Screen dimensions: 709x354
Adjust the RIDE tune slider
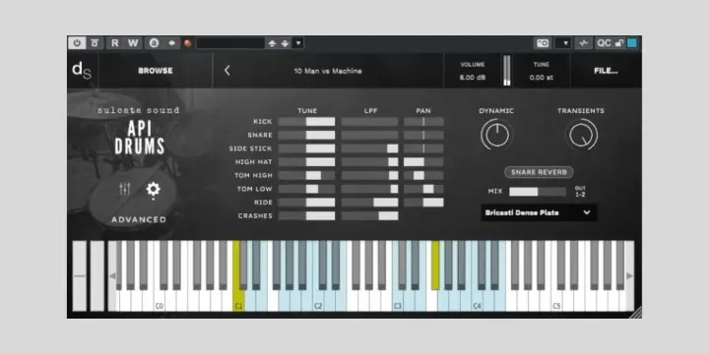[x=306, y=203]
